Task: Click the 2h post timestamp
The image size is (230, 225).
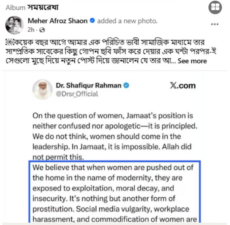Action: (31, 30)
